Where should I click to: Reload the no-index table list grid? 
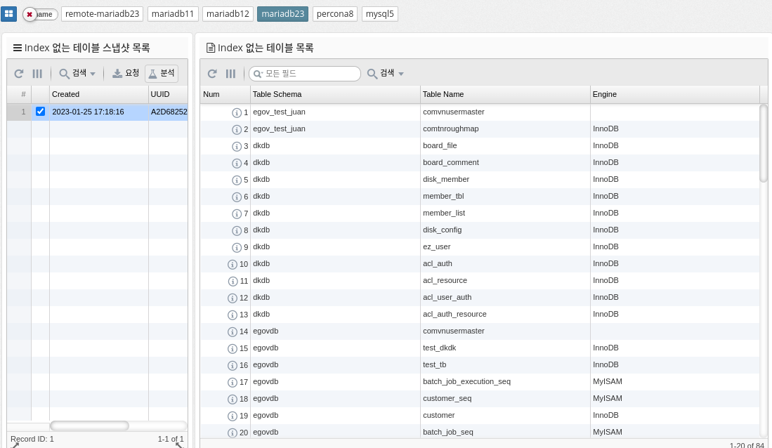click(212, 74)
